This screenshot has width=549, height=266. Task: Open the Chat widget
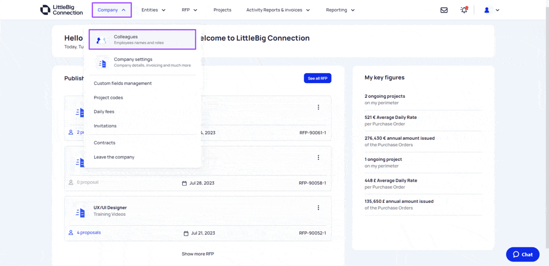click(x=522, y=254)
